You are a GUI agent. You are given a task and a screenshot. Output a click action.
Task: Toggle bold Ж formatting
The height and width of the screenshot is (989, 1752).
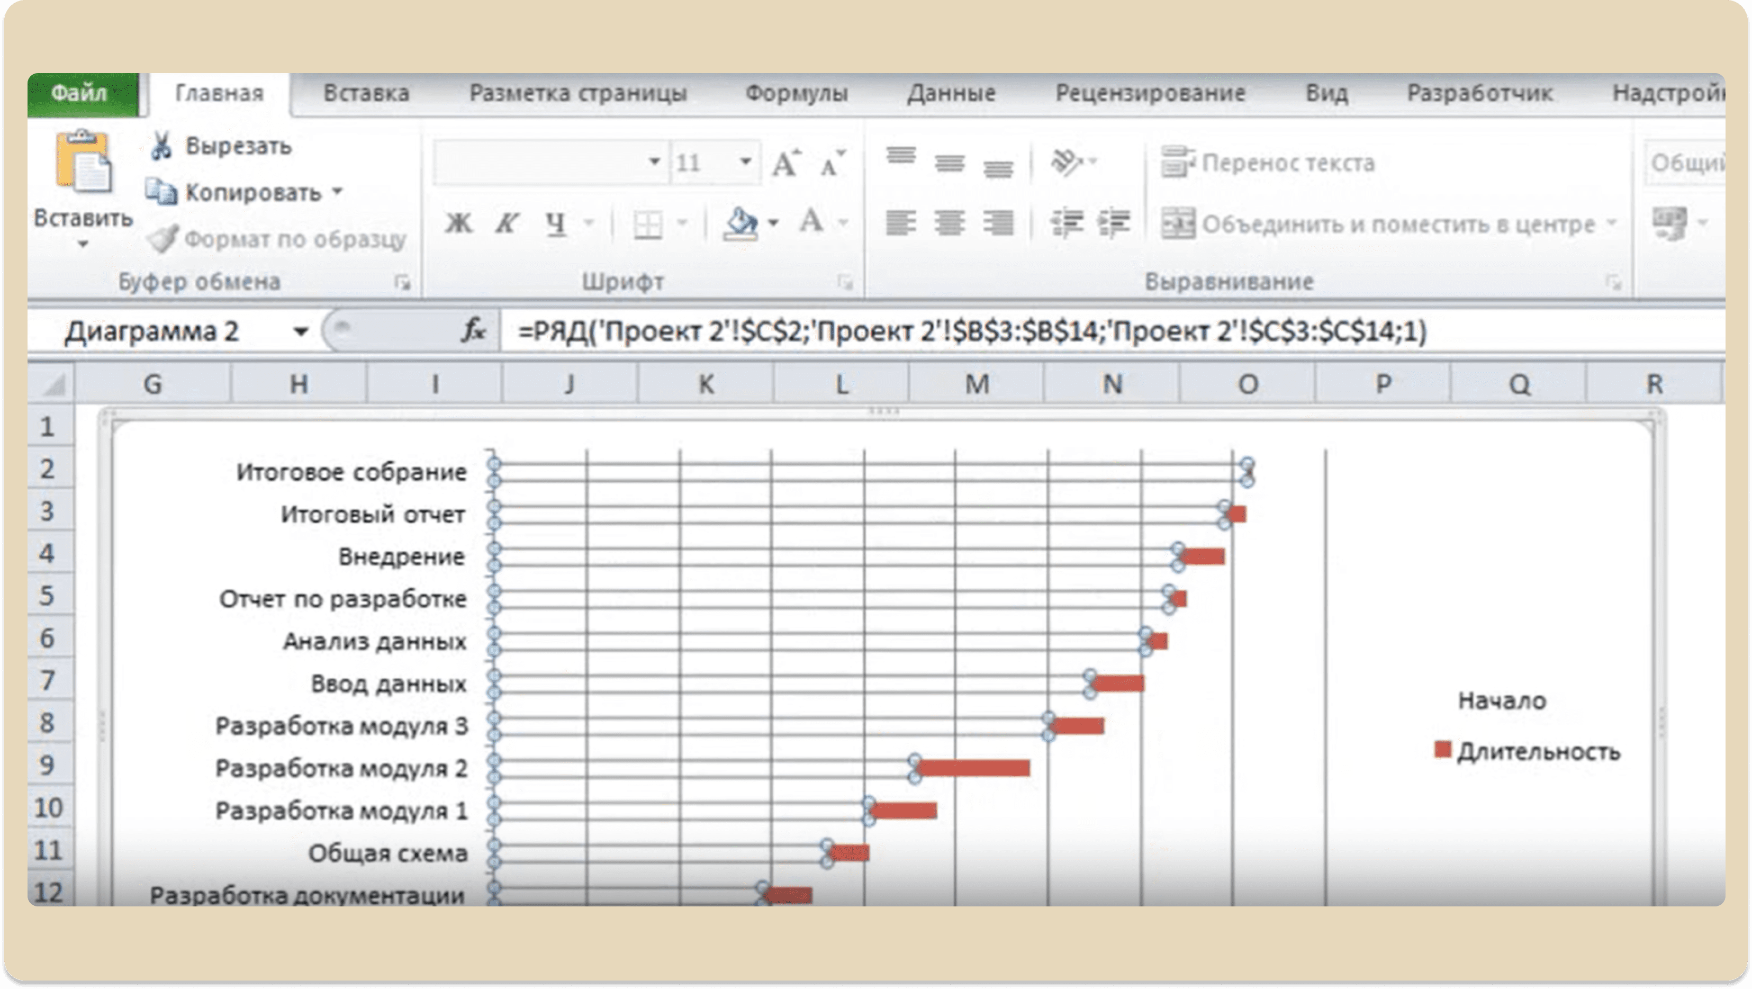click(458, 223)
